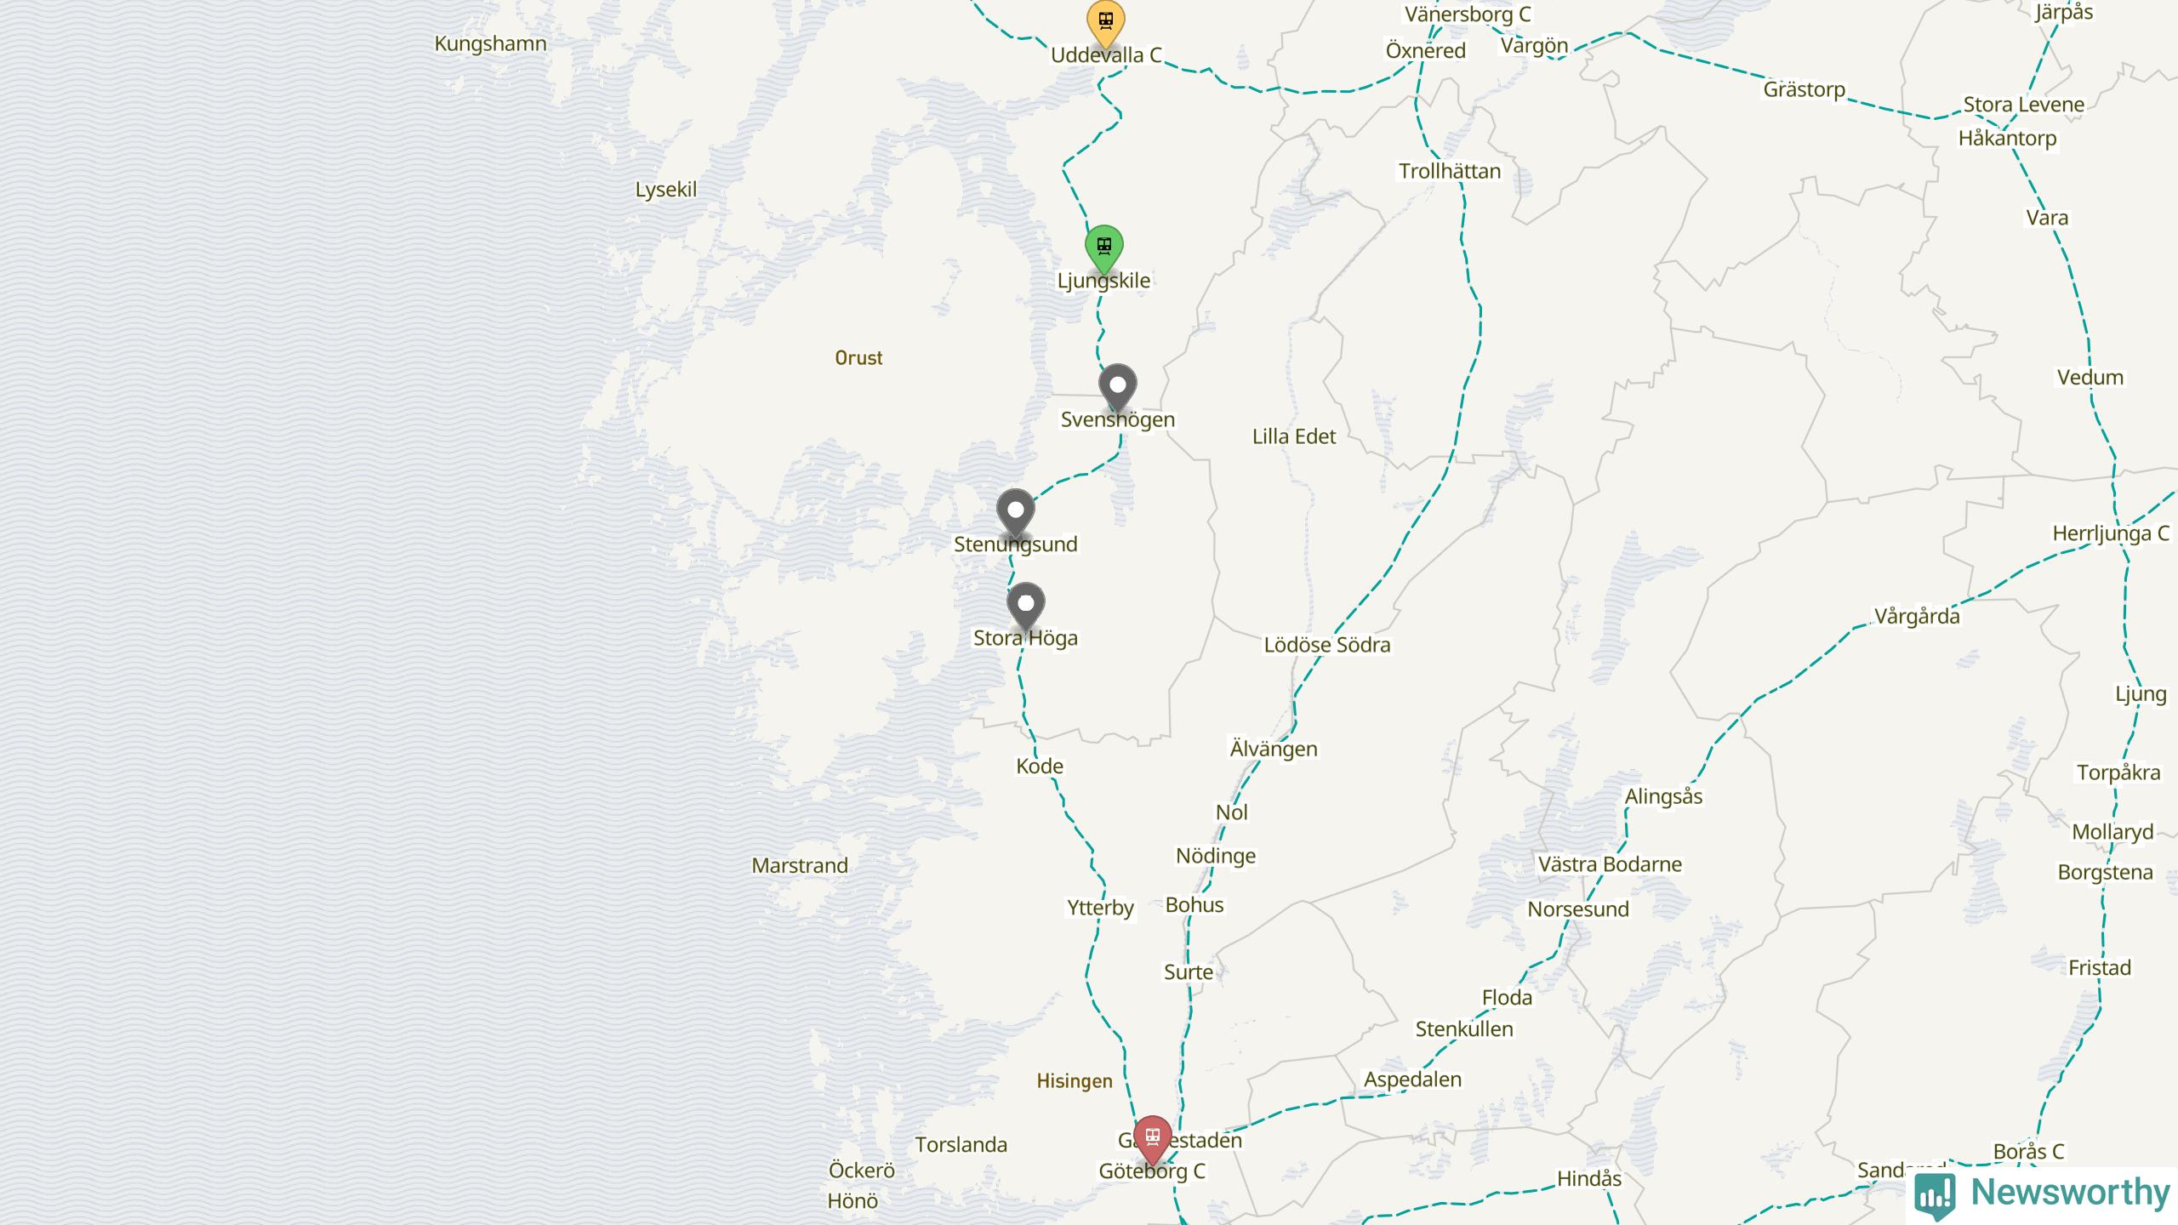Click the yellow train marker at Uddevalla C
2178x1225 pixels.
coord(1105,22)
